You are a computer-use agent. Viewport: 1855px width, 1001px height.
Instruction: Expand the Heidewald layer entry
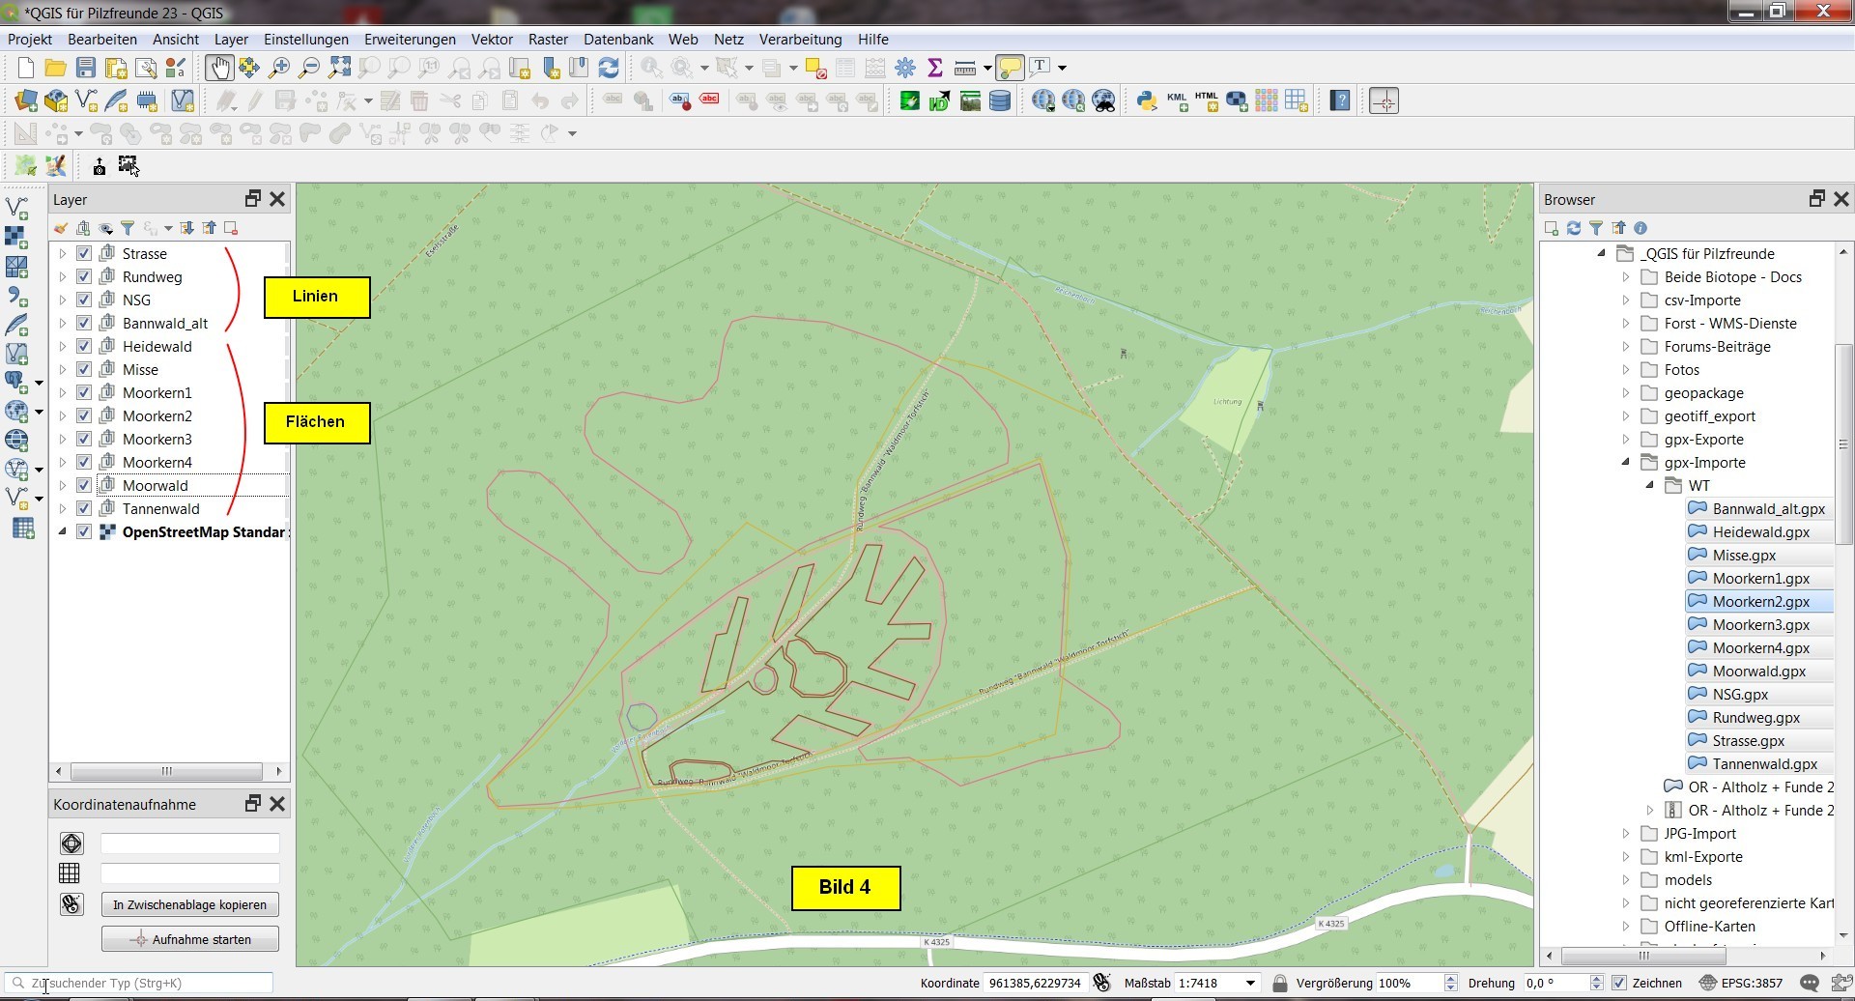[63, 347]
